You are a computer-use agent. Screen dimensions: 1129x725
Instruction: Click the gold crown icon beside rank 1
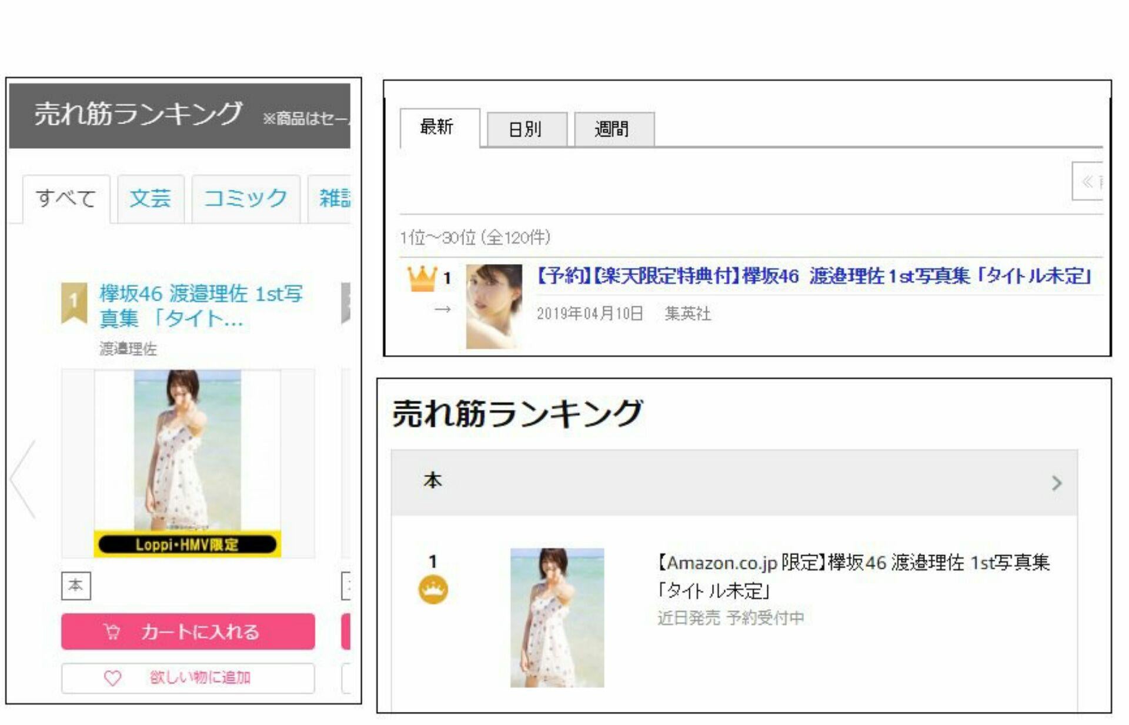[x=422, y=278]
